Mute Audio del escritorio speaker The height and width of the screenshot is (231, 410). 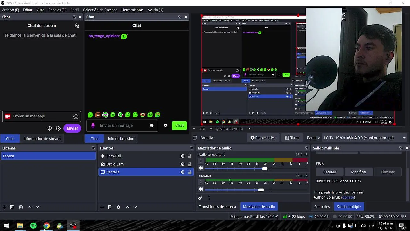(201, 168)
